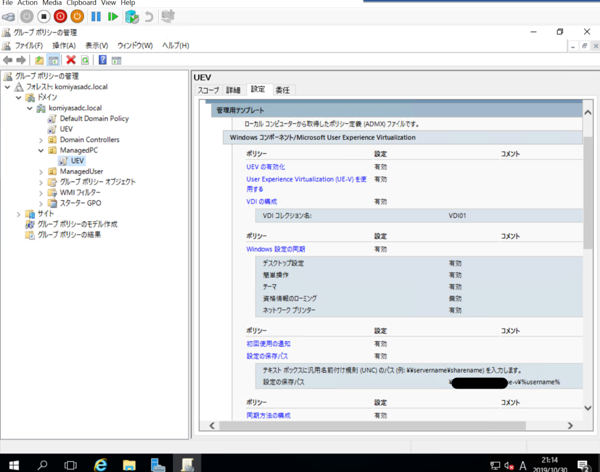
Task: Switch to the スコープ tab
Action: click(208, 91)
